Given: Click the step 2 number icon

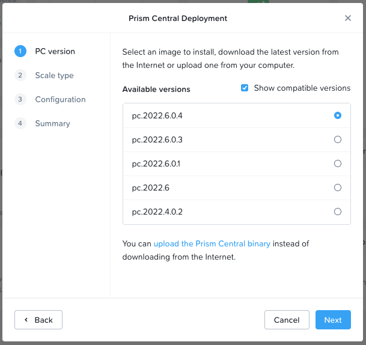Looking at the screenshot, I should [x=20, y=76].
